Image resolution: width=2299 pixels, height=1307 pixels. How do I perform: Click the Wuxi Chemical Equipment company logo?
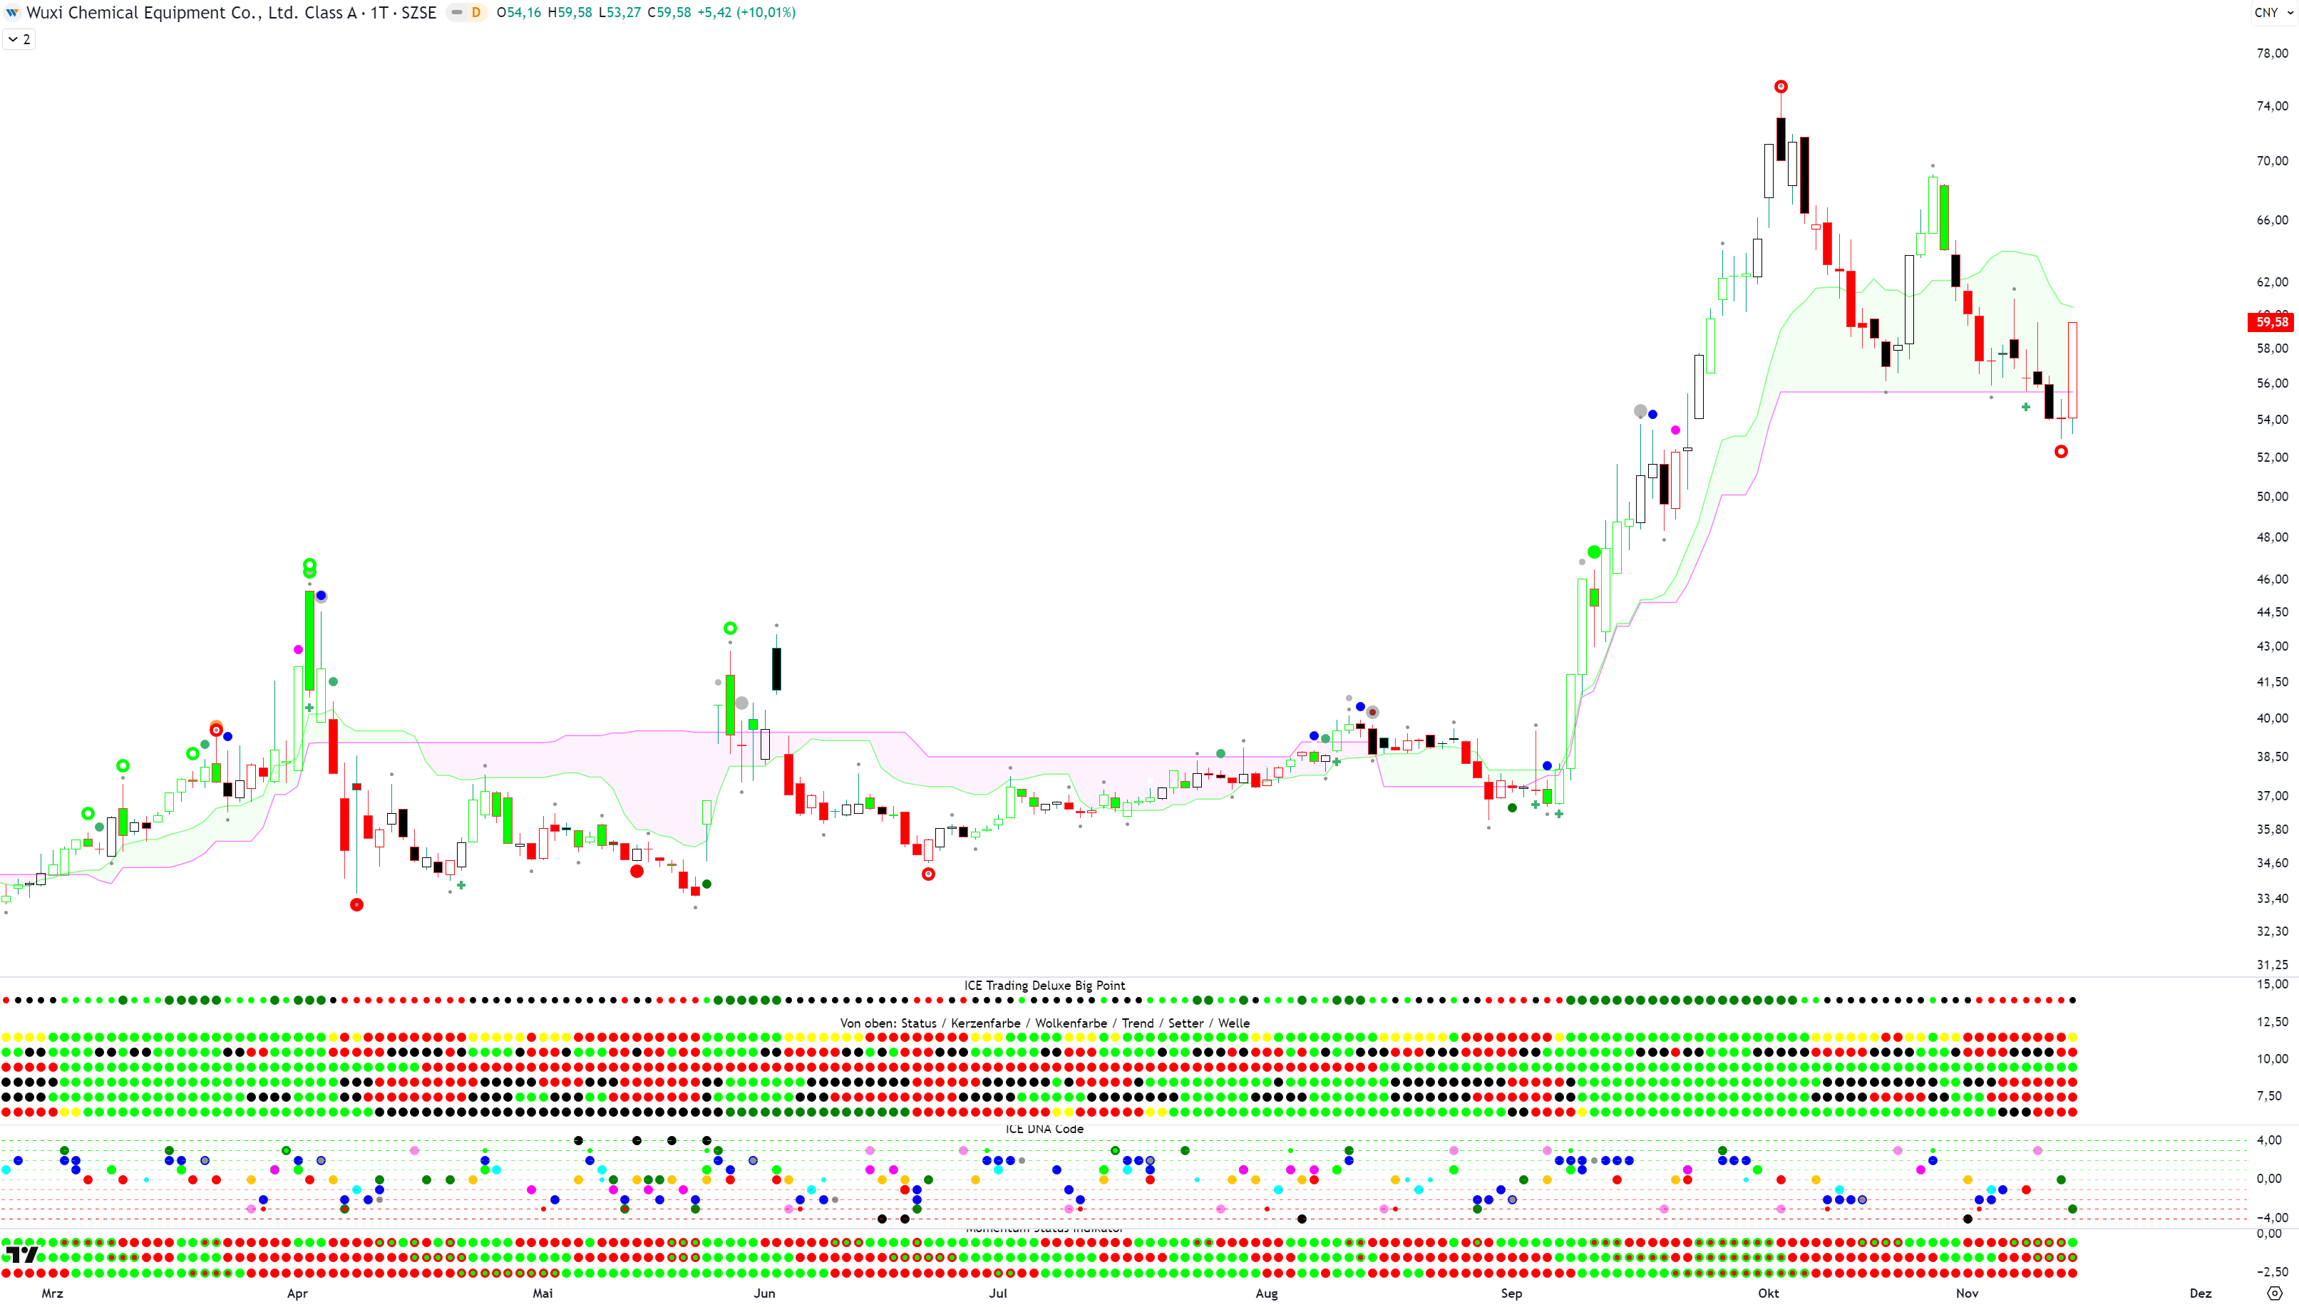click(x=11, y=13)
